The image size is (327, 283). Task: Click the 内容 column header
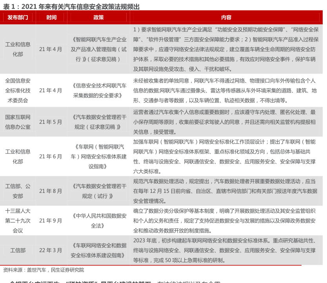[x=226, y=17]
